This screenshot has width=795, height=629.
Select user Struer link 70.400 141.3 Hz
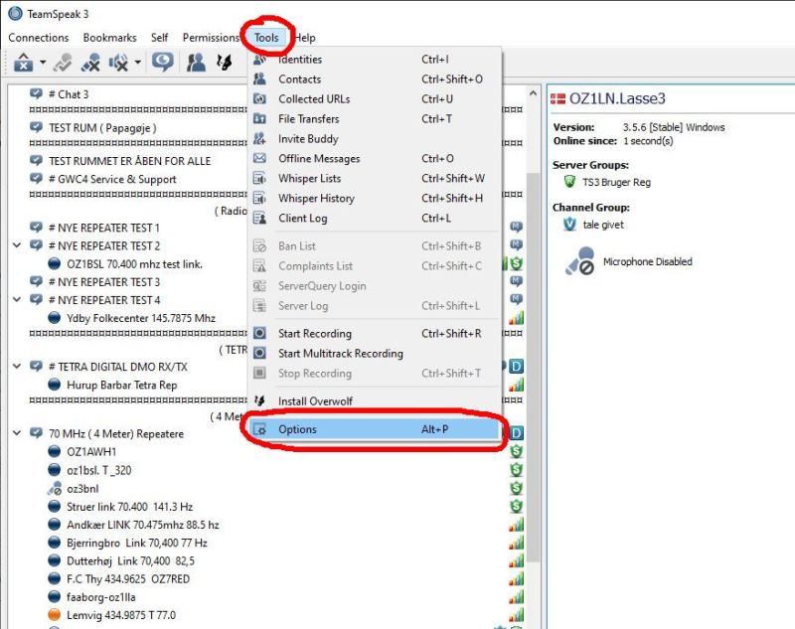pyautogui.click(x=129, y=507)
